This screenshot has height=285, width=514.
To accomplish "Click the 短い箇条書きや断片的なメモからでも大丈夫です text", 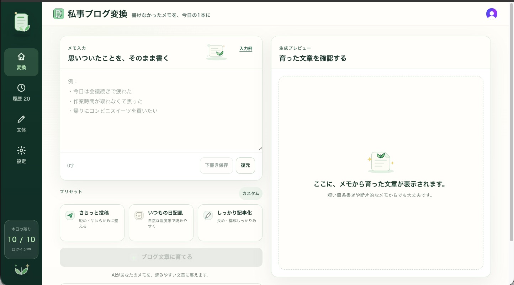I will pos(380,195).
